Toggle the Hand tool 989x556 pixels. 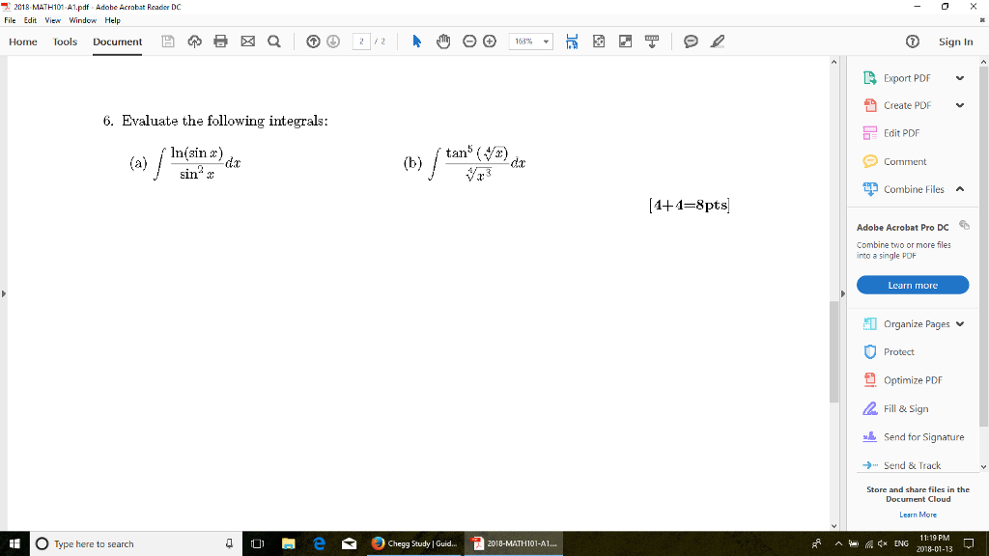pos(443,42)
